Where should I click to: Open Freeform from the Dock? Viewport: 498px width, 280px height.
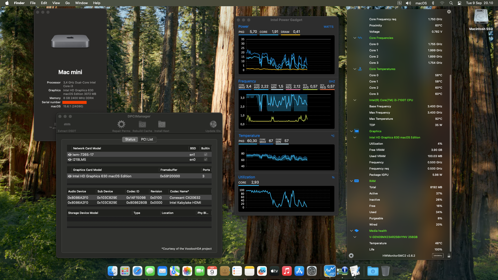point(262,271)
